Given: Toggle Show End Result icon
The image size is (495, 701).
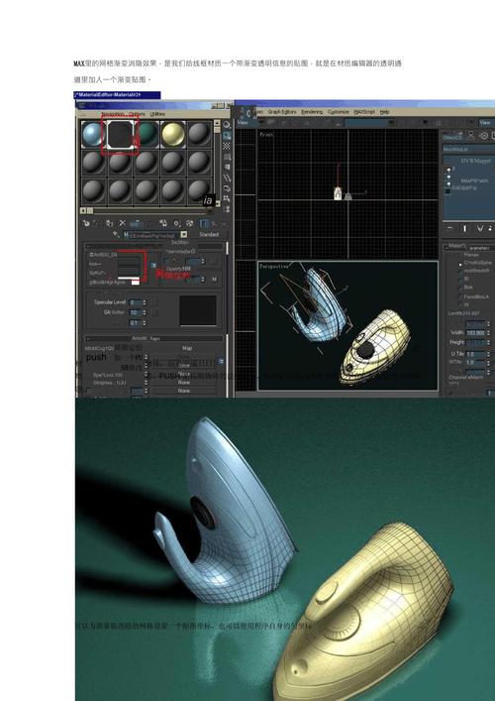Looking at the screenshot, I should coord(204,223).
